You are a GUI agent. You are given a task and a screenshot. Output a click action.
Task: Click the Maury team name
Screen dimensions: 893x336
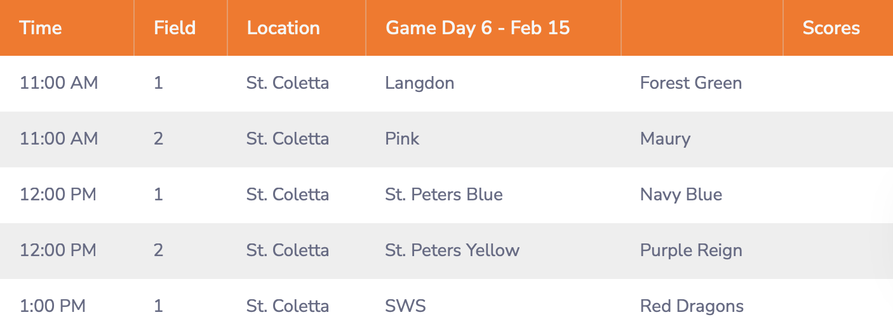click(x=665, y=139)
